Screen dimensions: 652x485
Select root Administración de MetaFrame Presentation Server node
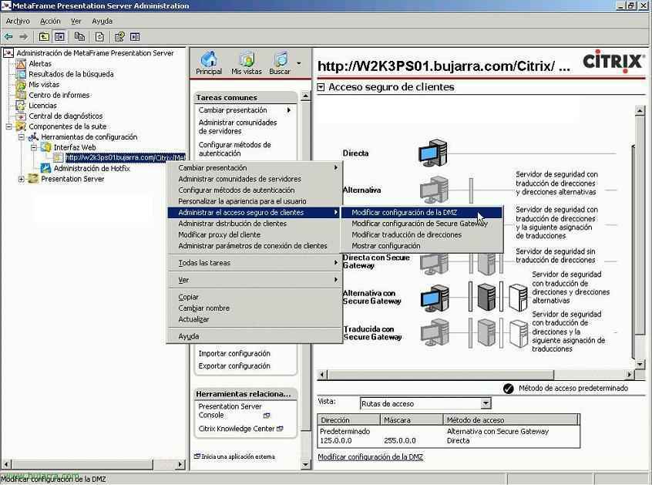95,53
